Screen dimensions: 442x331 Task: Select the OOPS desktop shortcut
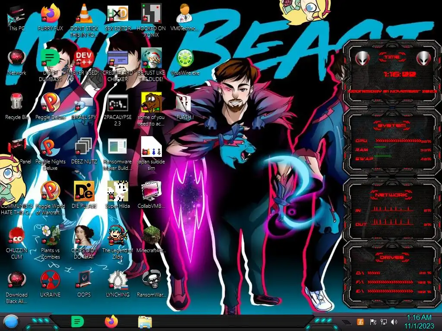(84, 284)
